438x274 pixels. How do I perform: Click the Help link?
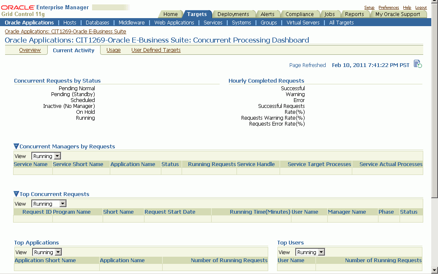pos(407,8)
